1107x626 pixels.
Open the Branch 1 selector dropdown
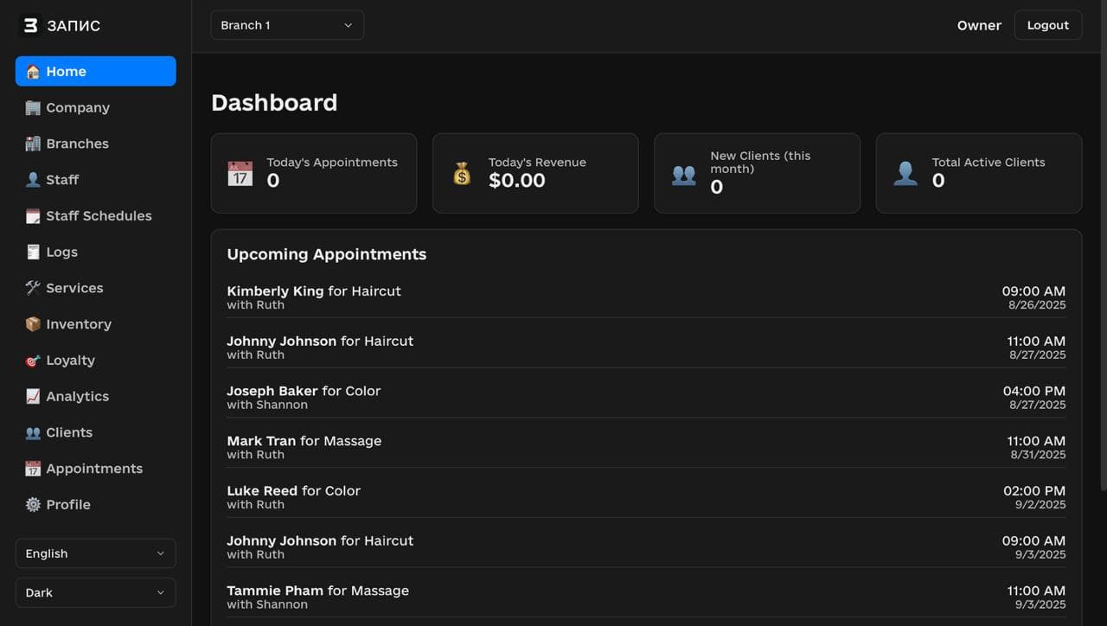tap(286, 25)
